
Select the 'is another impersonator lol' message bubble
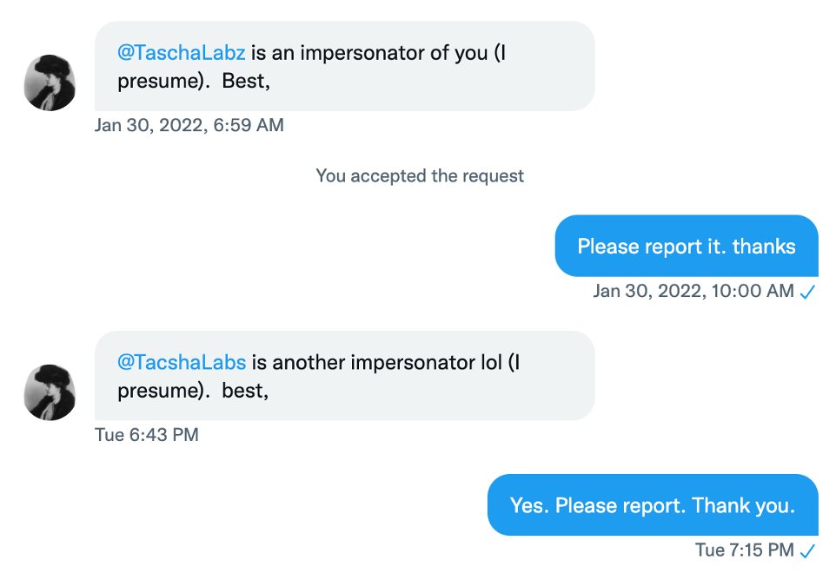(x=344, y=376)
